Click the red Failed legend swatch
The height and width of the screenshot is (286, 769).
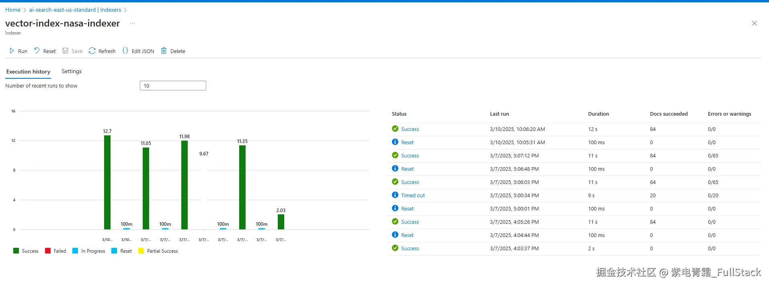[x=48, y=251]
